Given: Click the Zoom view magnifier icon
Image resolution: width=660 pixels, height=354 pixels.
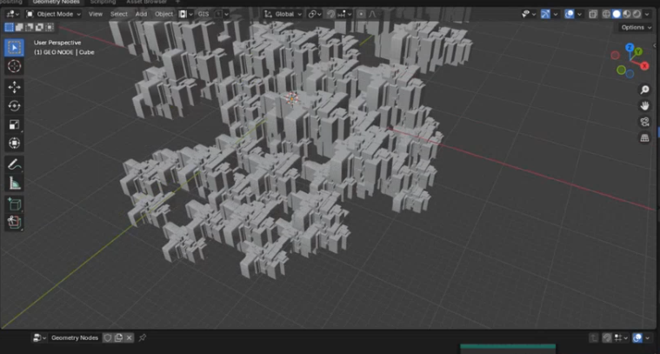Looking at the screenshot, I should point(644,90).
